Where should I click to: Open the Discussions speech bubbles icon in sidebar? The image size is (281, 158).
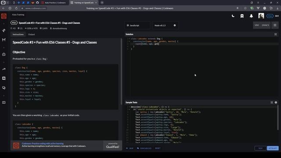click(4, 88)
